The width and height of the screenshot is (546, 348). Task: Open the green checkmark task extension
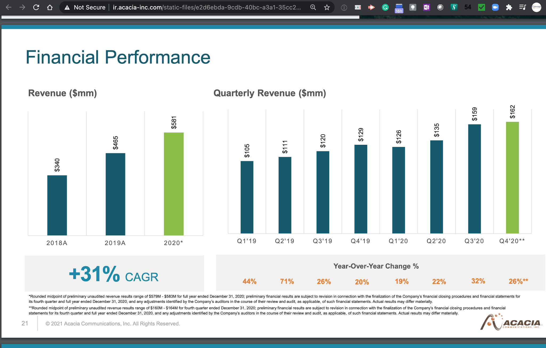tap(481, 7)
